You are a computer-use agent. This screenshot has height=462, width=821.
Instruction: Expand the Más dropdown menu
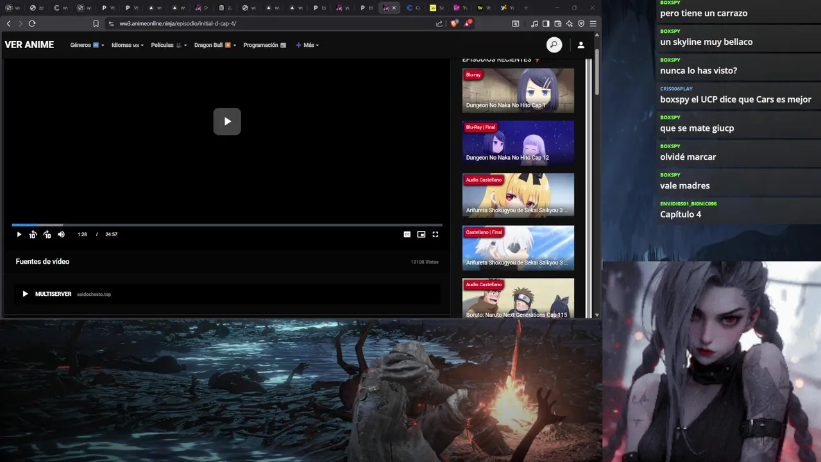307,45
